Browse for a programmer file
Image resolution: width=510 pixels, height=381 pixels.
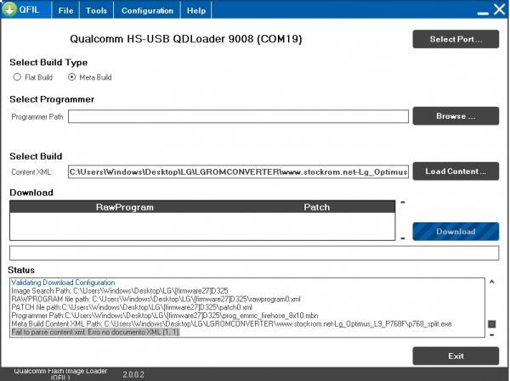click(456, 116)
